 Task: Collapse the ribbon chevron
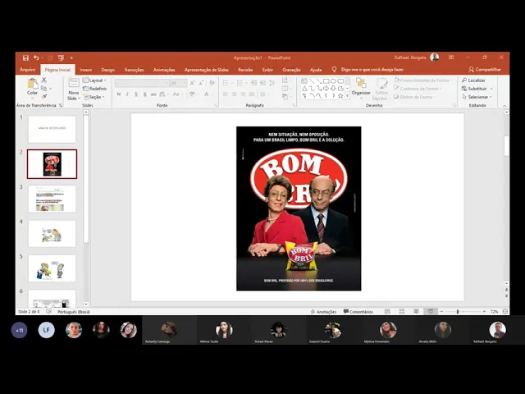[504, 106]
